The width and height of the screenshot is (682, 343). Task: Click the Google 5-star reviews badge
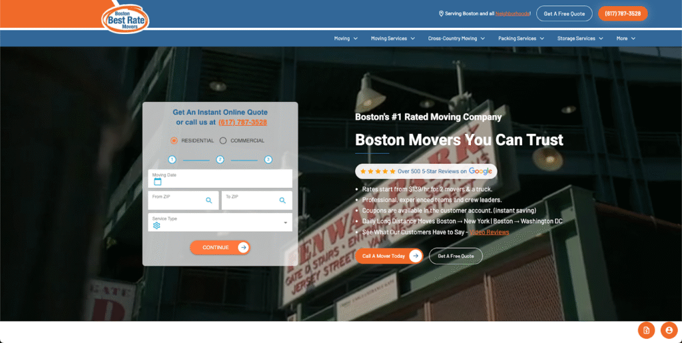(426, 171)
